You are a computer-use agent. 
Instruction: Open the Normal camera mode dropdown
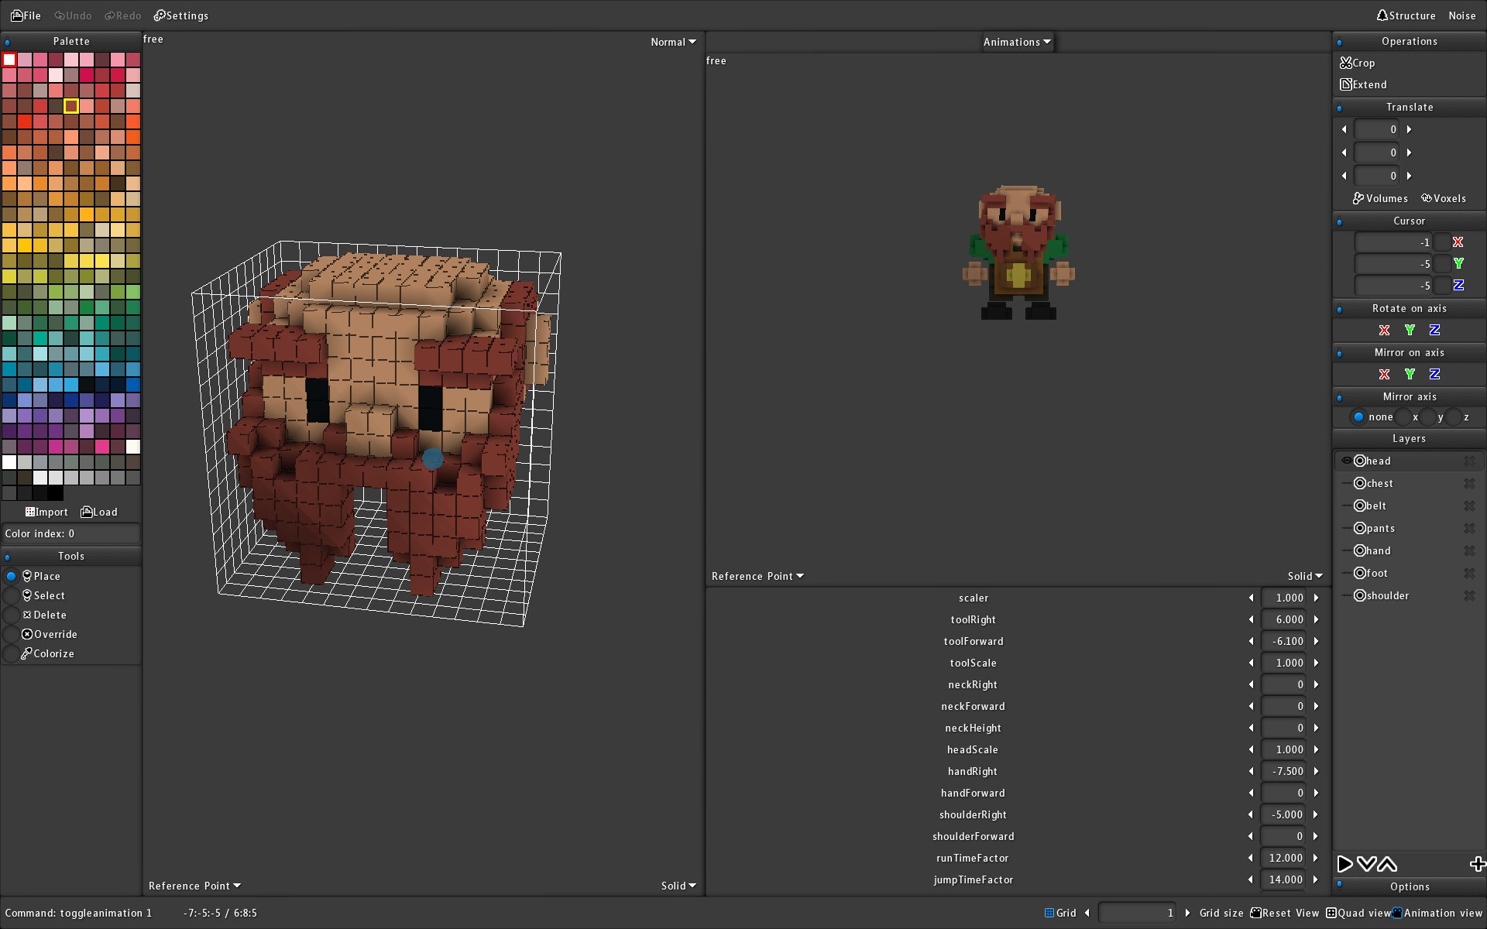point(672,42)
